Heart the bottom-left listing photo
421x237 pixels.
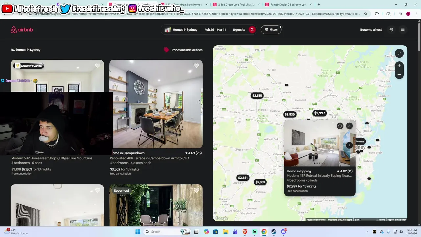[98, 190]
